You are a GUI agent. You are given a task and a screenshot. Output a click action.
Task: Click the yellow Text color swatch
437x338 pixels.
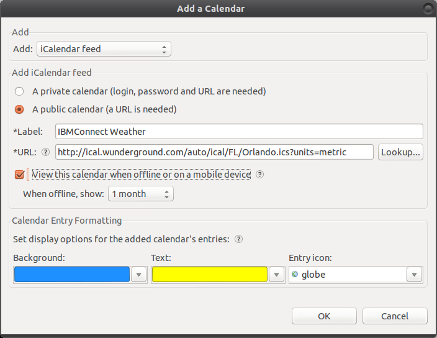[209, 275]
